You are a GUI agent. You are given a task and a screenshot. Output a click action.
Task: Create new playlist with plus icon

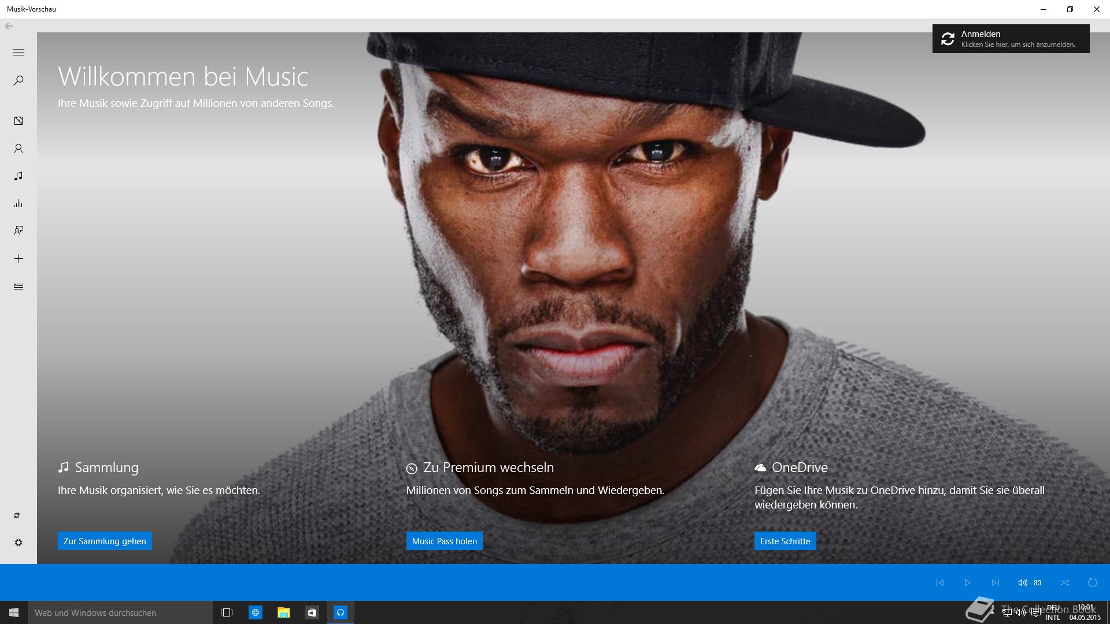click(x=18, y=259)
